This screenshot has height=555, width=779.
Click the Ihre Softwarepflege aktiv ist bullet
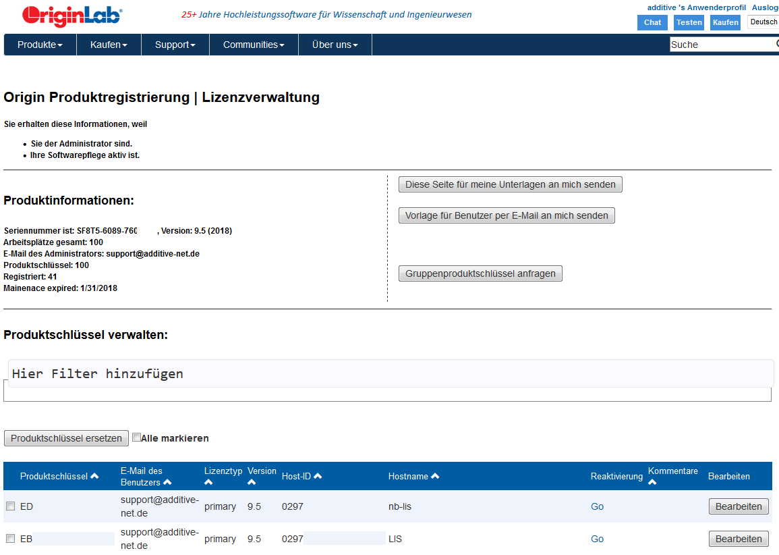pos(85,155)
